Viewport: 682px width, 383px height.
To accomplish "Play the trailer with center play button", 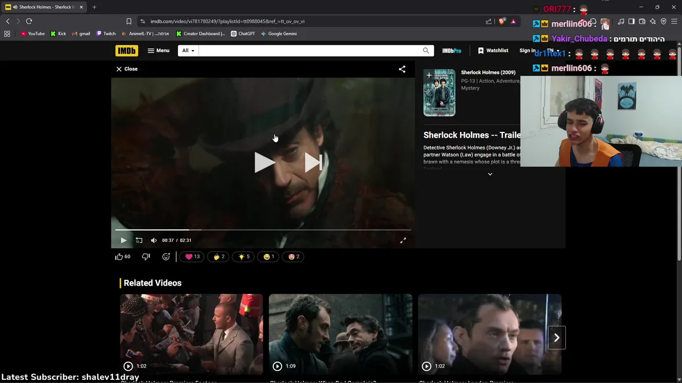I will (x=264, y=162).
